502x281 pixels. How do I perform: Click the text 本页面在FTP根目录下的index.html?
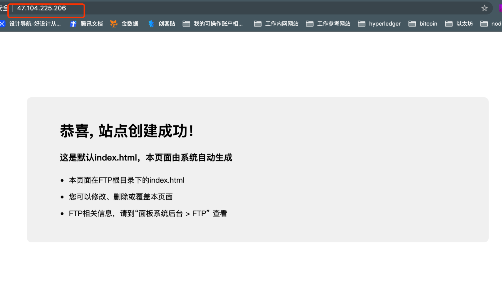point(127,180)
